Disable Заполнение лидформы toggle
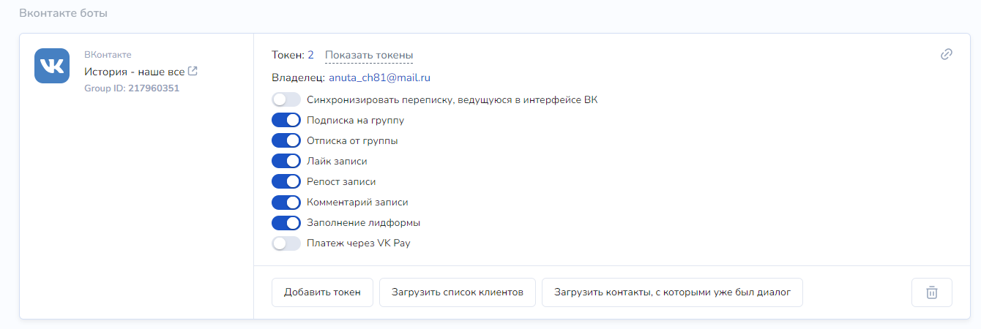 point(286,223)
